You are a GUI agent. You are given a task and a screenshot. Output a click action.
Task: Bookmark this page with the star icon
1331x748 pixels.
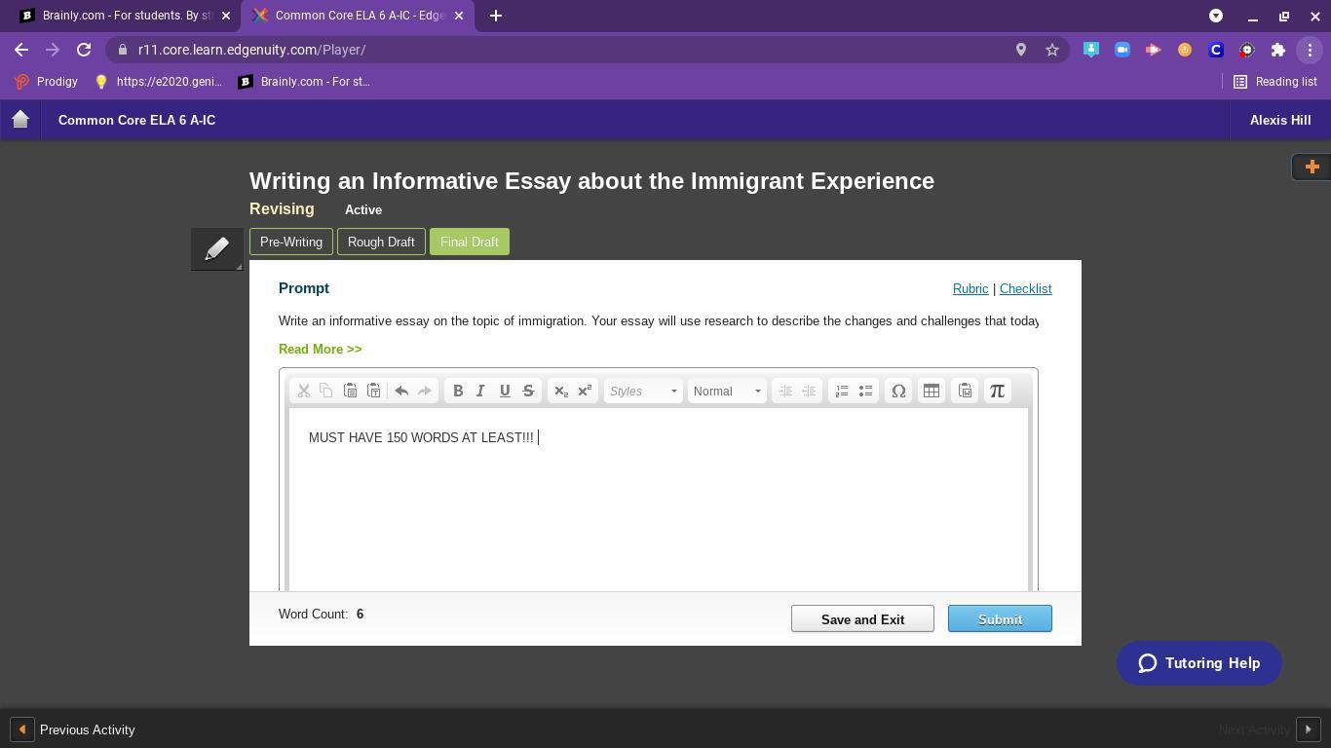tap(1052, 50)
